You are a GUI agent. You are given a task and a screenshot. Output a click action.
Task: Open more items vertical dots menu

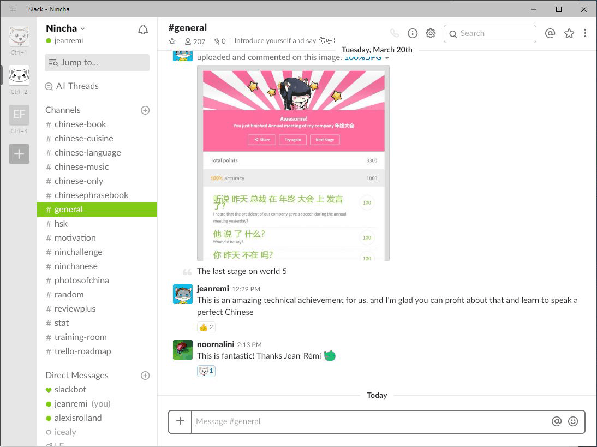pyautogui.click(x=585, y=33)
